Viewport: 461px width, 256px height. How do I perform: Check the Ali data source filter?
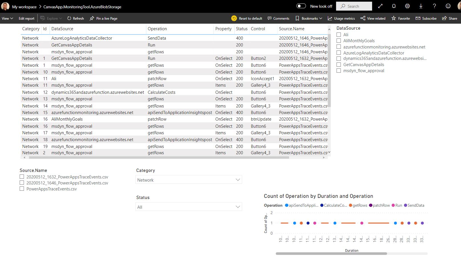point(339,34)
